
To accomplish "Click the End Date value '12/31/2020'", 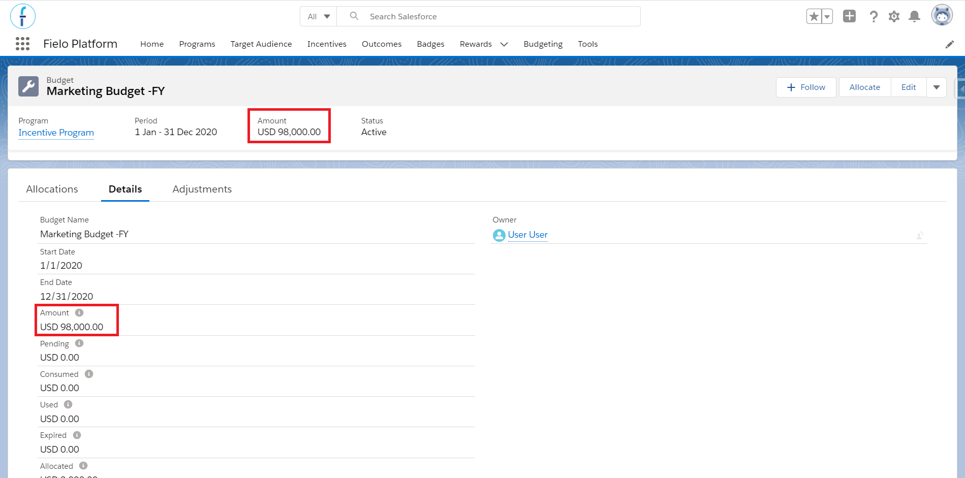I will pos(67,297).
